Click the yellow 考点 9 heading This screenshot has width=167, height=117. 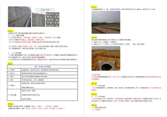[9, 64]
